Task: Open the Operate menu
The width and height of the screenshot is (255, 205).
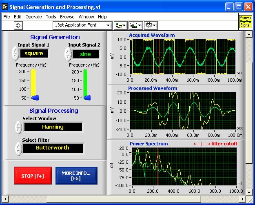Action: (33, 17)
